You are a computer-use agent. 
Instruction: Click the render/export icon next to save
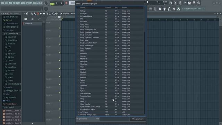coord(194,3)
